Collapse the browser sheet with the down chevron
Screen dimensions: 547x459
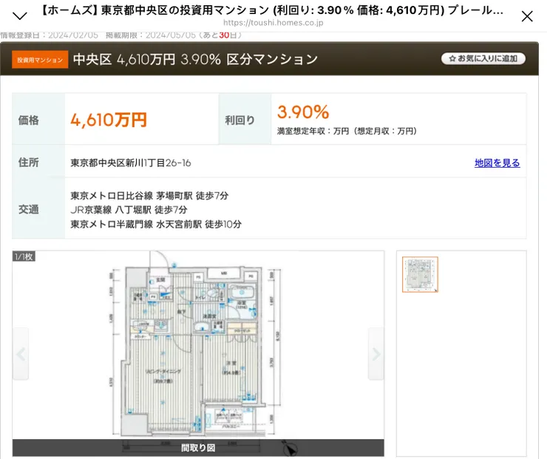click(x=19, y=16)
